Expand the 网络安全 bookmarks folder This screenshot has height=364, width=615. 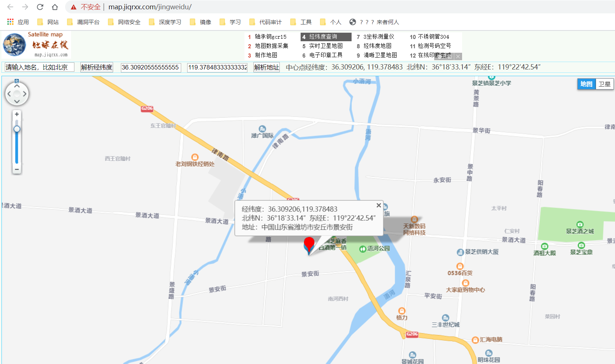pos(128,22)
